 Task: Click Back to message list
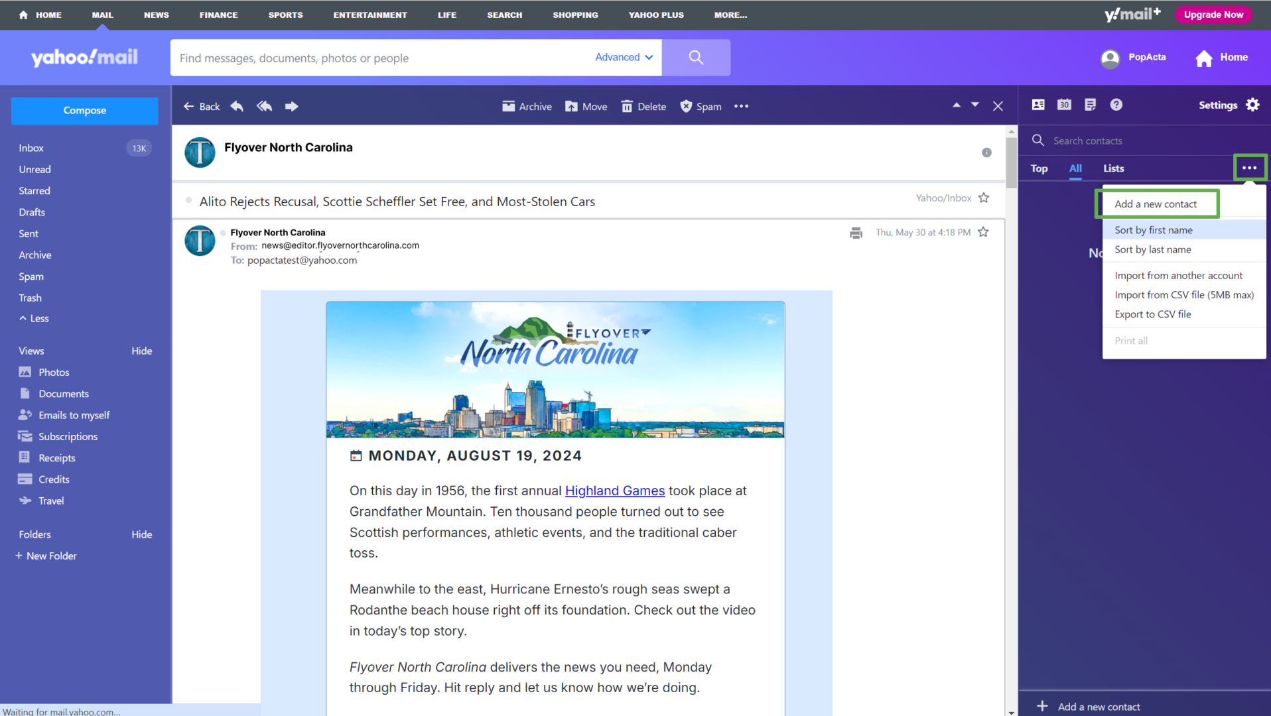tap(201, 106)
